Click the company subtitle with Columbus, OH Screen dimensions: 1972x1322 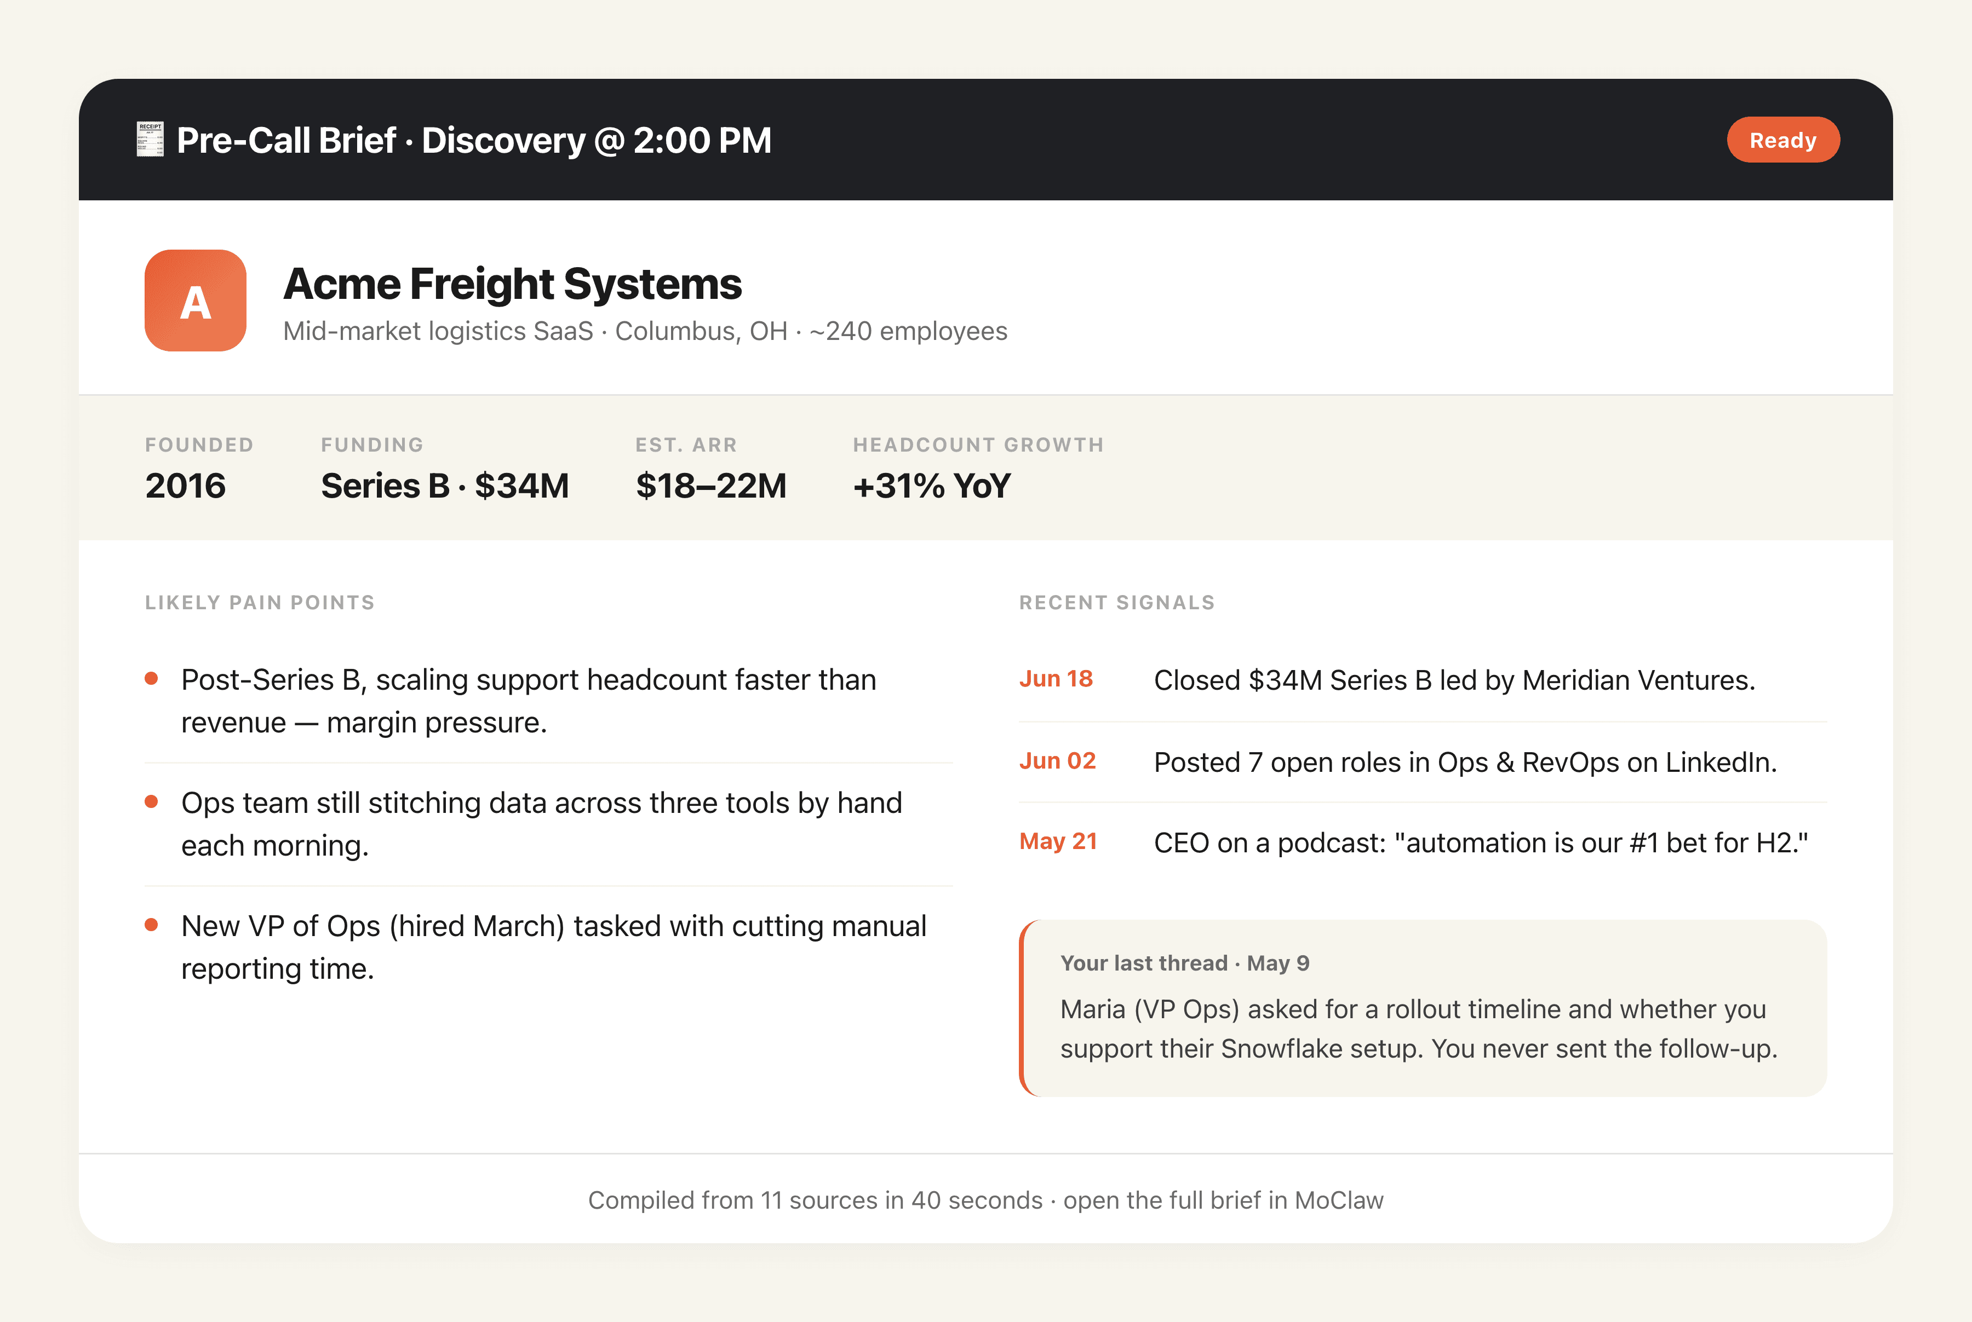[645, 331]
